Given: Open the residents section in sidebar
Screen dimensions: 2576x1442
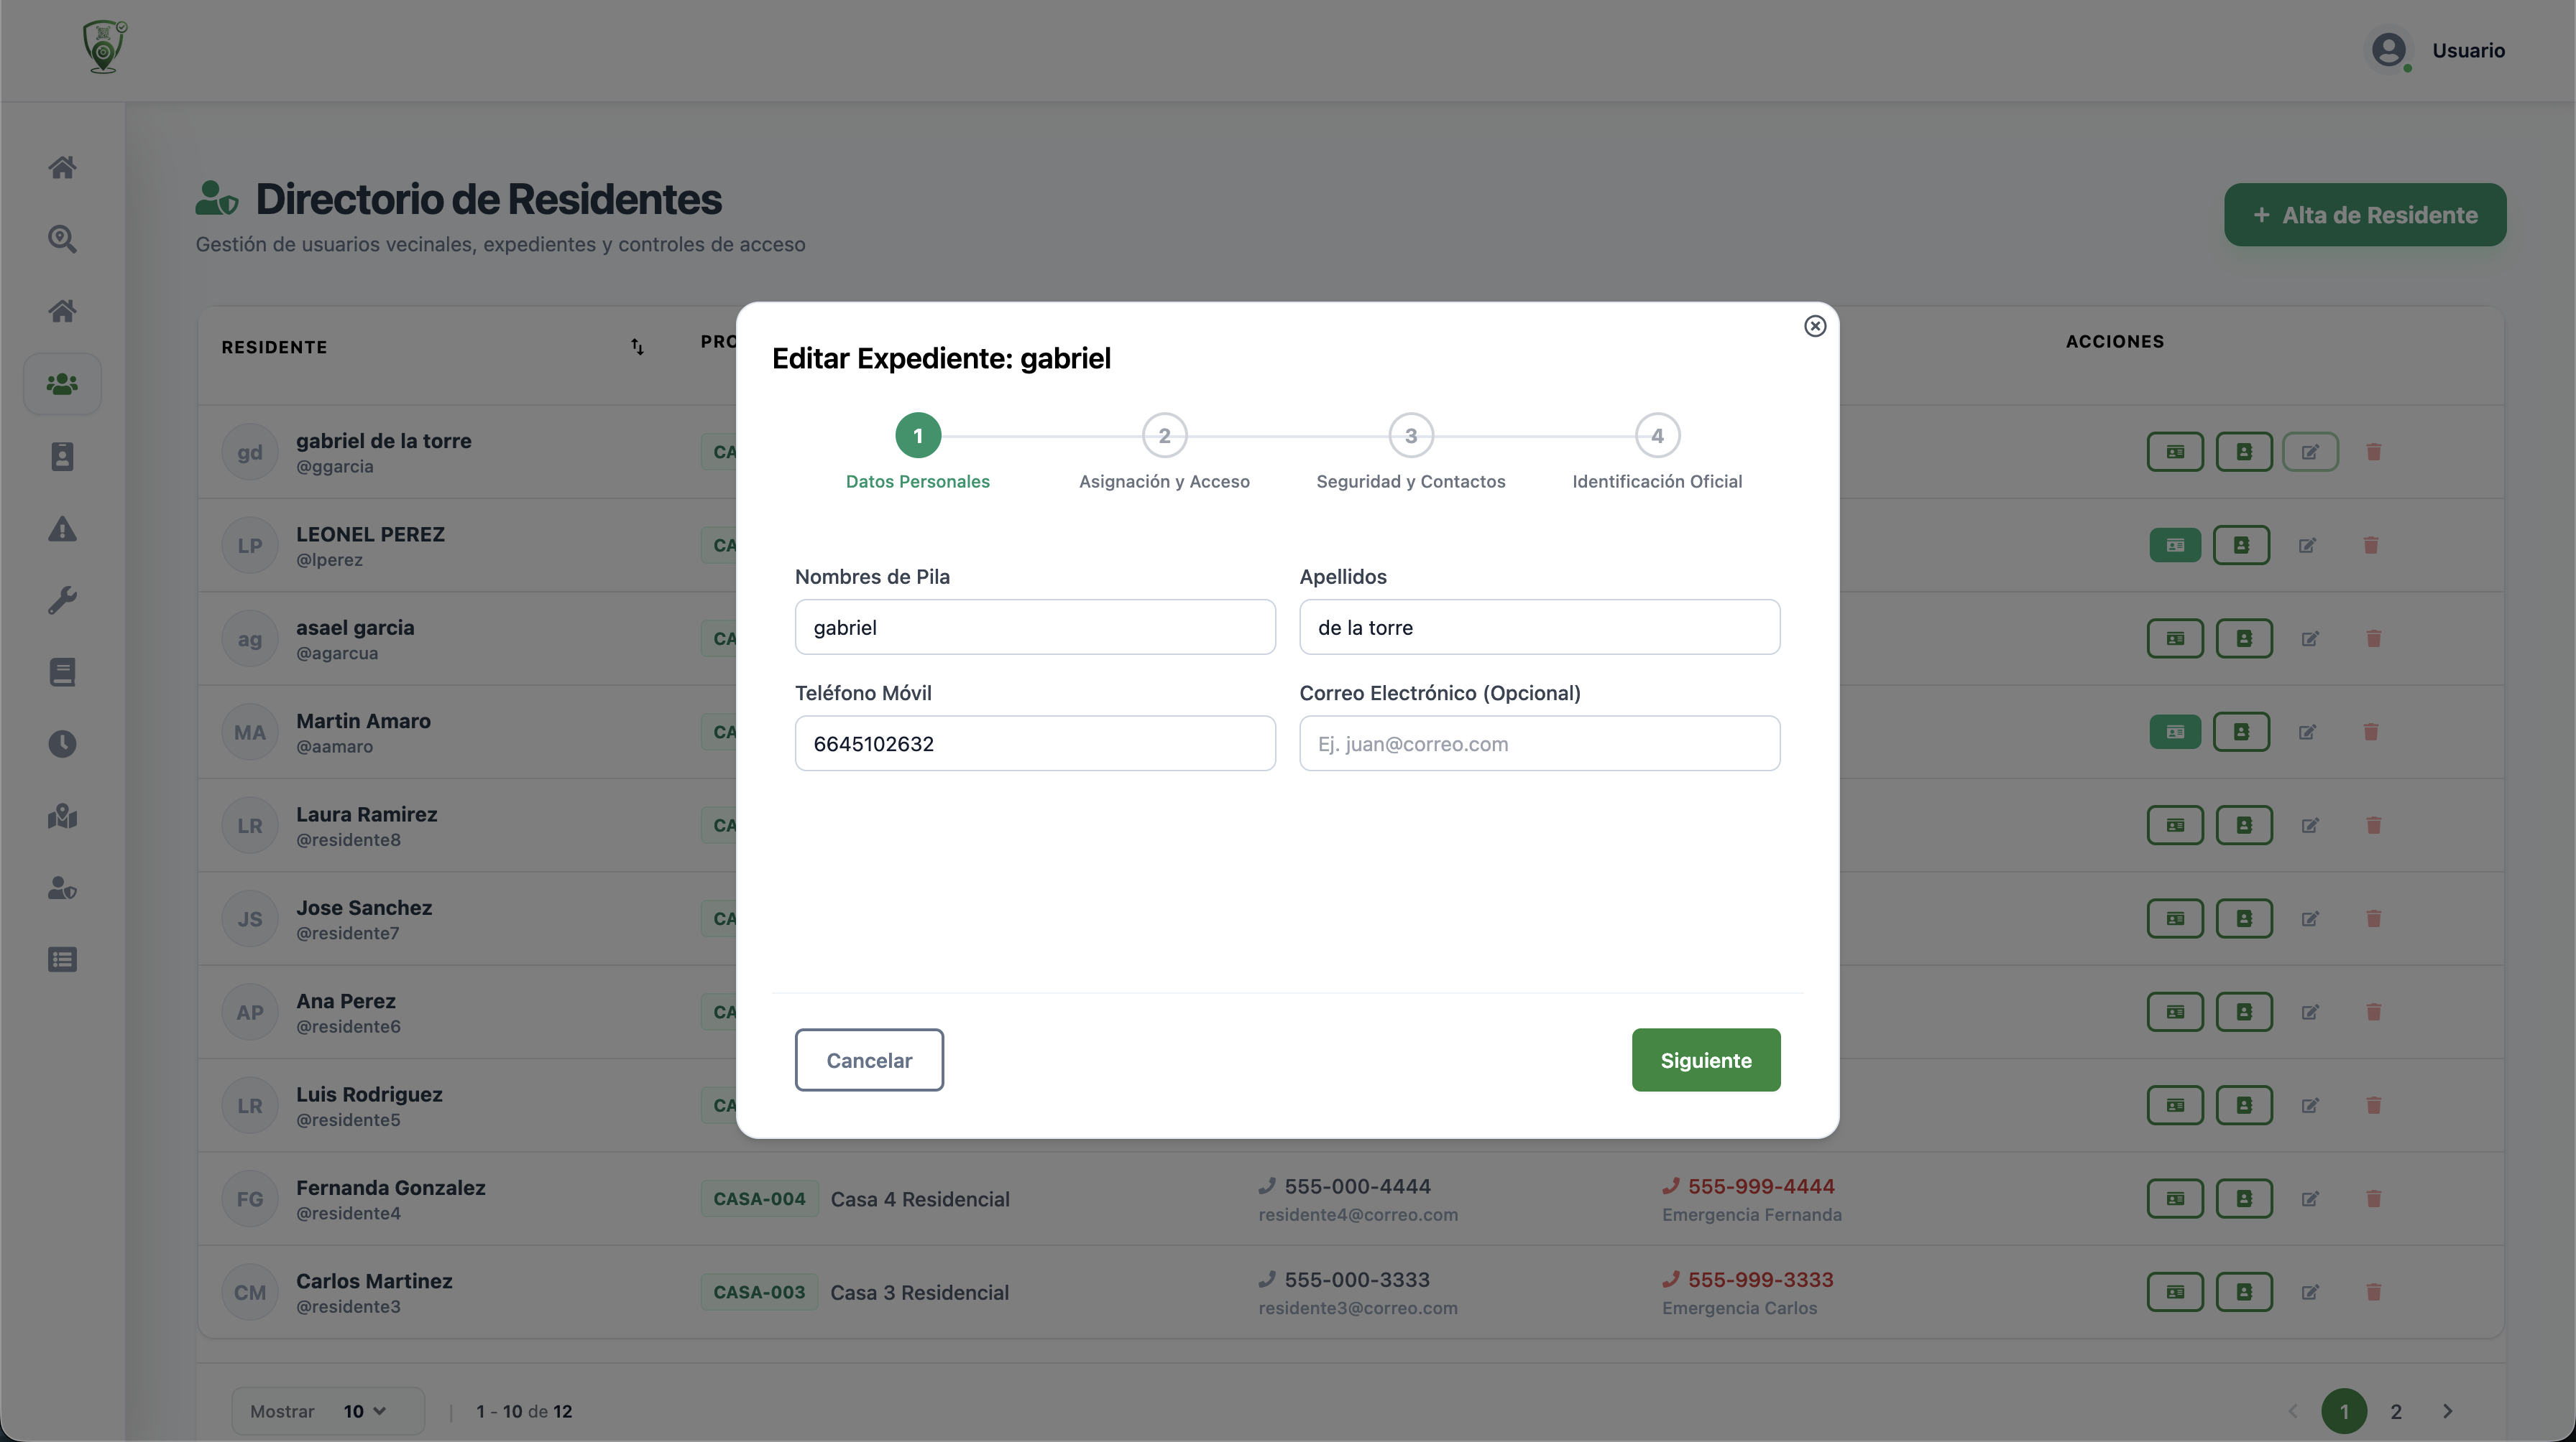Looking at the screenshot, I should 62,383.
